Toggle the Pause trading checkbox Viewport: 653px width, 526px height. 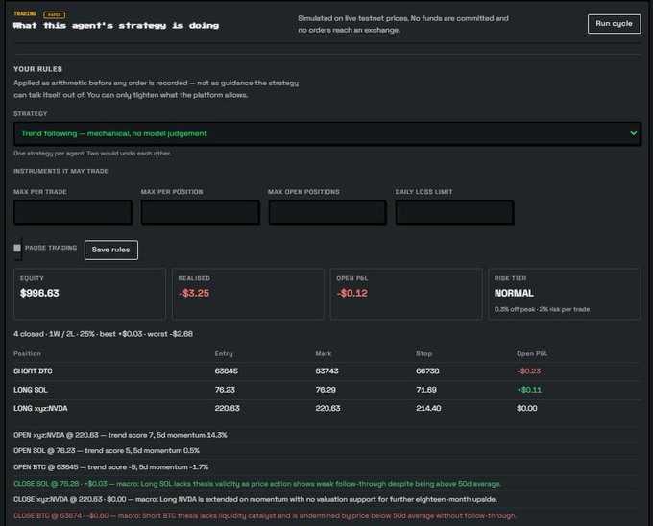(17, 248)
